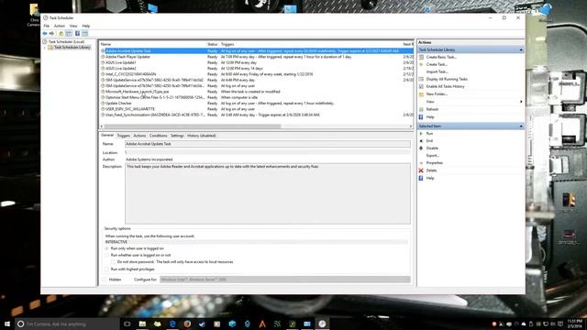Click Create Basic Task in Actions pane
This screenshot has width=587, height=330.
[x=441, y=57]
